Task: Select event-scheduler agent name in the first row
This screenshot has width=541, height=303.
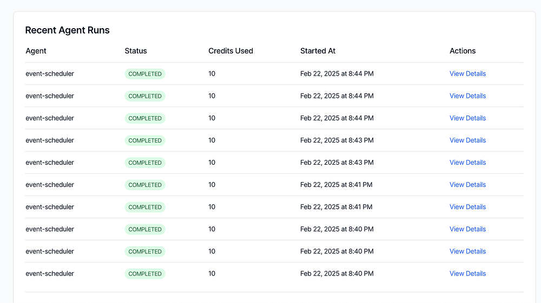Action: (x=50, y=73)
